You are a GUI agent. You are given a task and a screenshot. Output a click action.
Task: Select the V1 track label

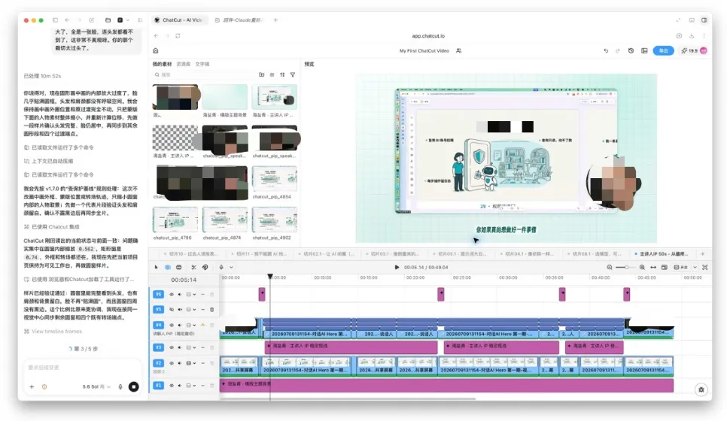coord(159,386)
